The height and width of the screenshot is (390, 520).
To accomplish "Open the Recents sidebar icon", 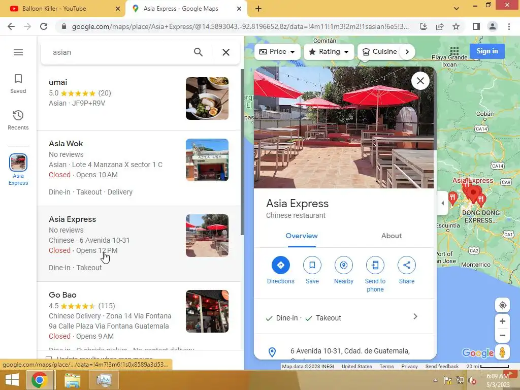I will pyautogui.click(x=18, y=120).
